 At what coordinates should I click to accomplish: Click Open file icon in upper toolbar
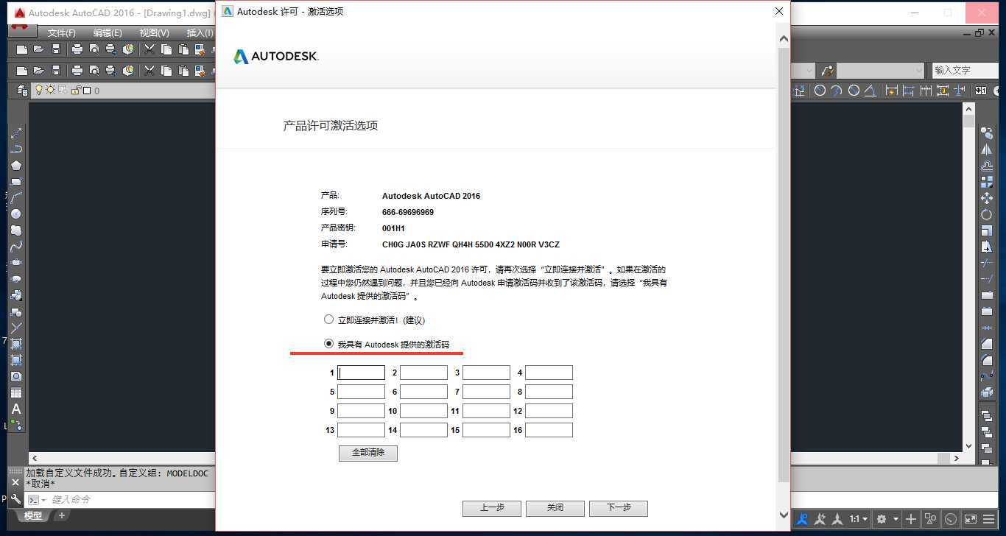[x=38, y=49]
